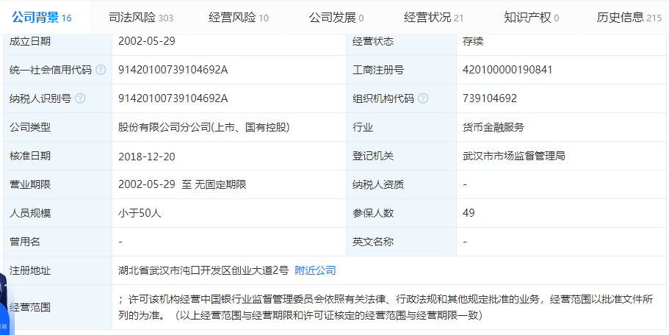Click the 附近公司 link

pyautogui.click(x=315, y=270)
